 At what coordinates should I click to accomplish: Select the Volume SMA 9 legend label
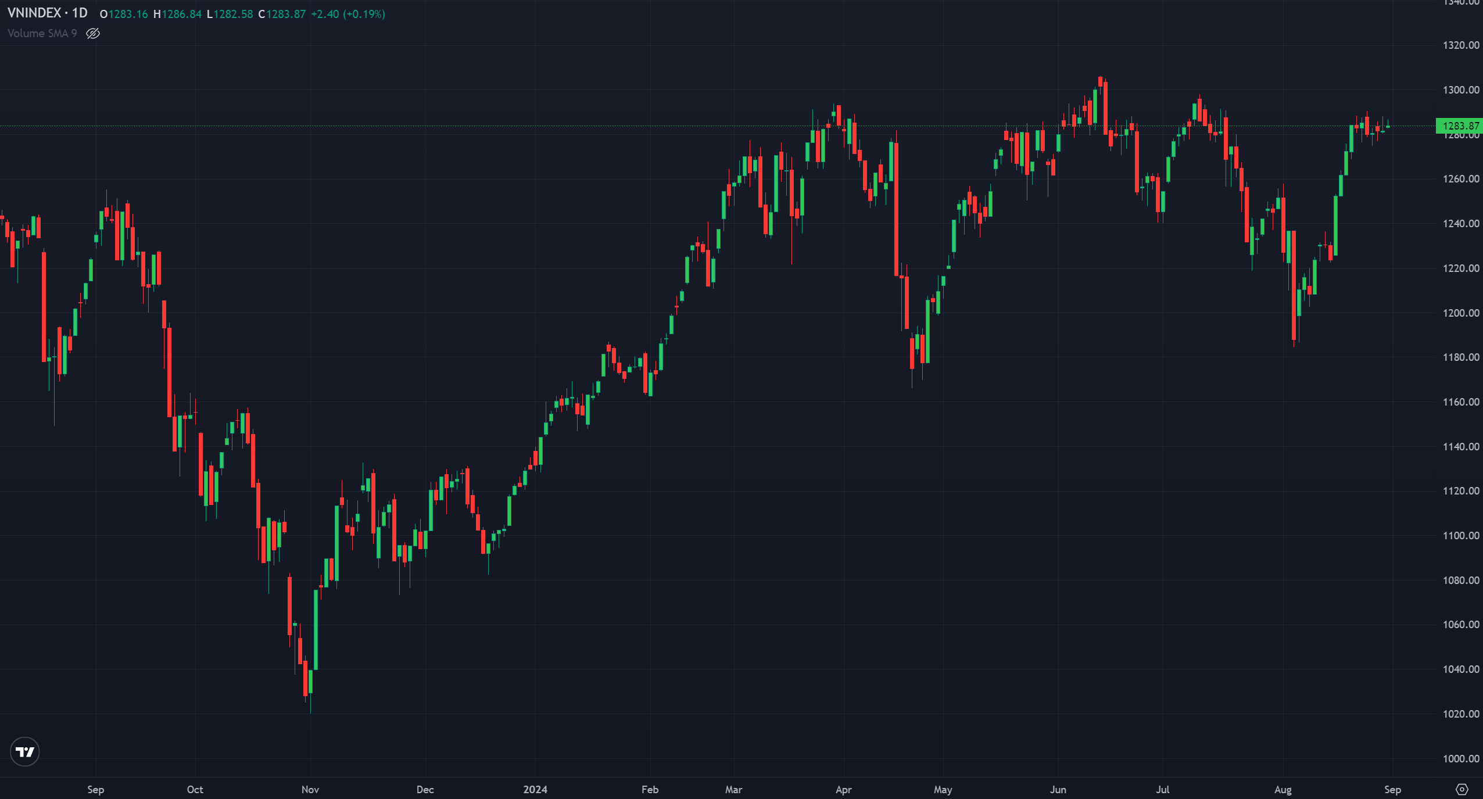(x=42, y=34)
